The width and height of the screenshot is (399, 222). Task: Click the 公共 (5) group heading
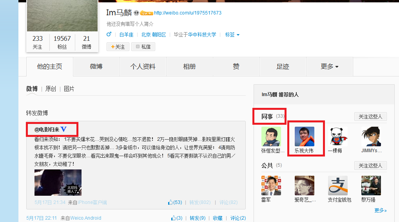coord(272,166)
